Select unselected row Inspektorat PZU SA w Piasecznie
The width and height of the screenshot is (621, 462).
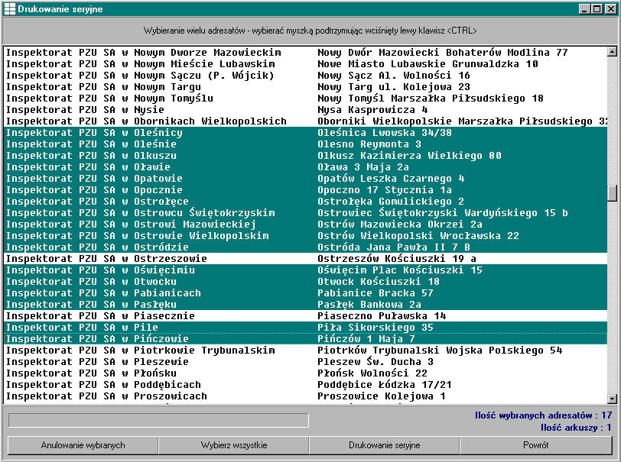[305, 316]
